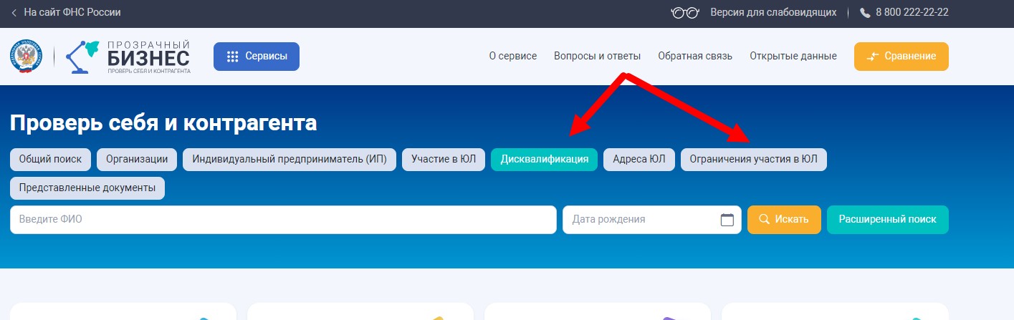The height and width of the screenshot is (320, 1014).
Task: Select the Представленные документы tab
Action: 87,188
